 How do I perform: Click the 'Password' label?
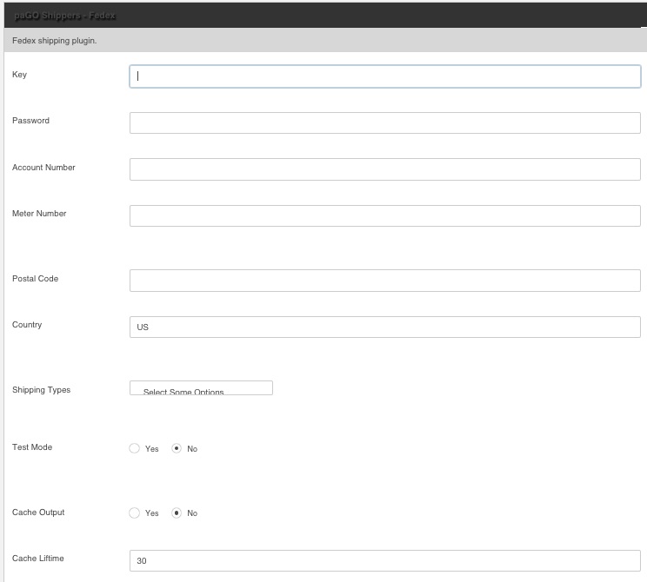pyautogui.click(x=31, y=121)
